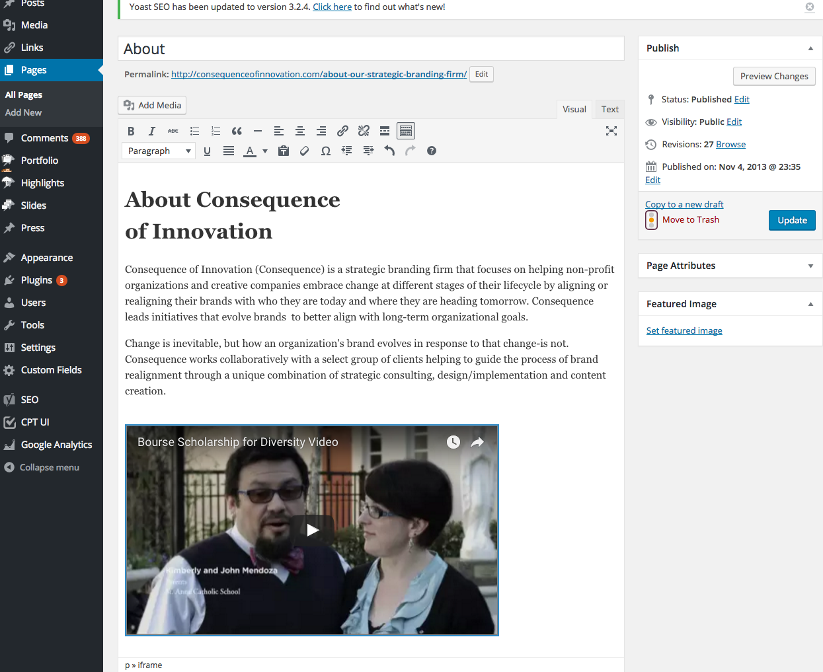Switch to the Text editor tab
The width and height of the screenshot is (823, 672).
tap(610, 109)
